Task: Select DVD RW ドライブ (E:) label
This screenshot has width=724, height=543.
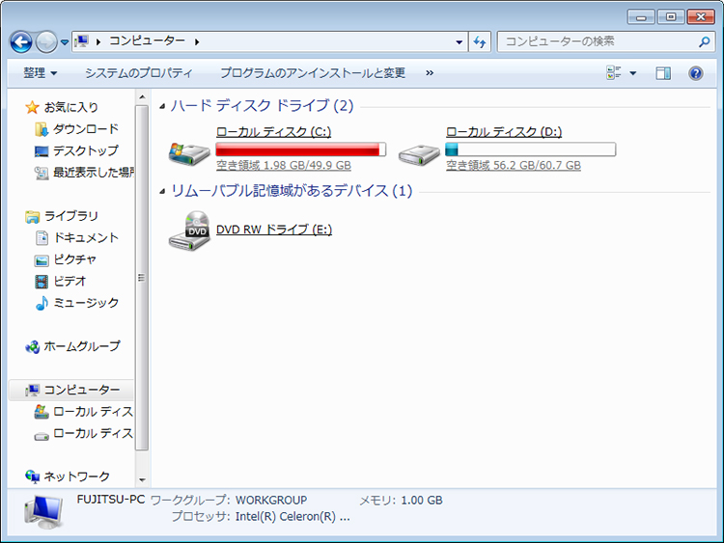Action: click(274, 230)
